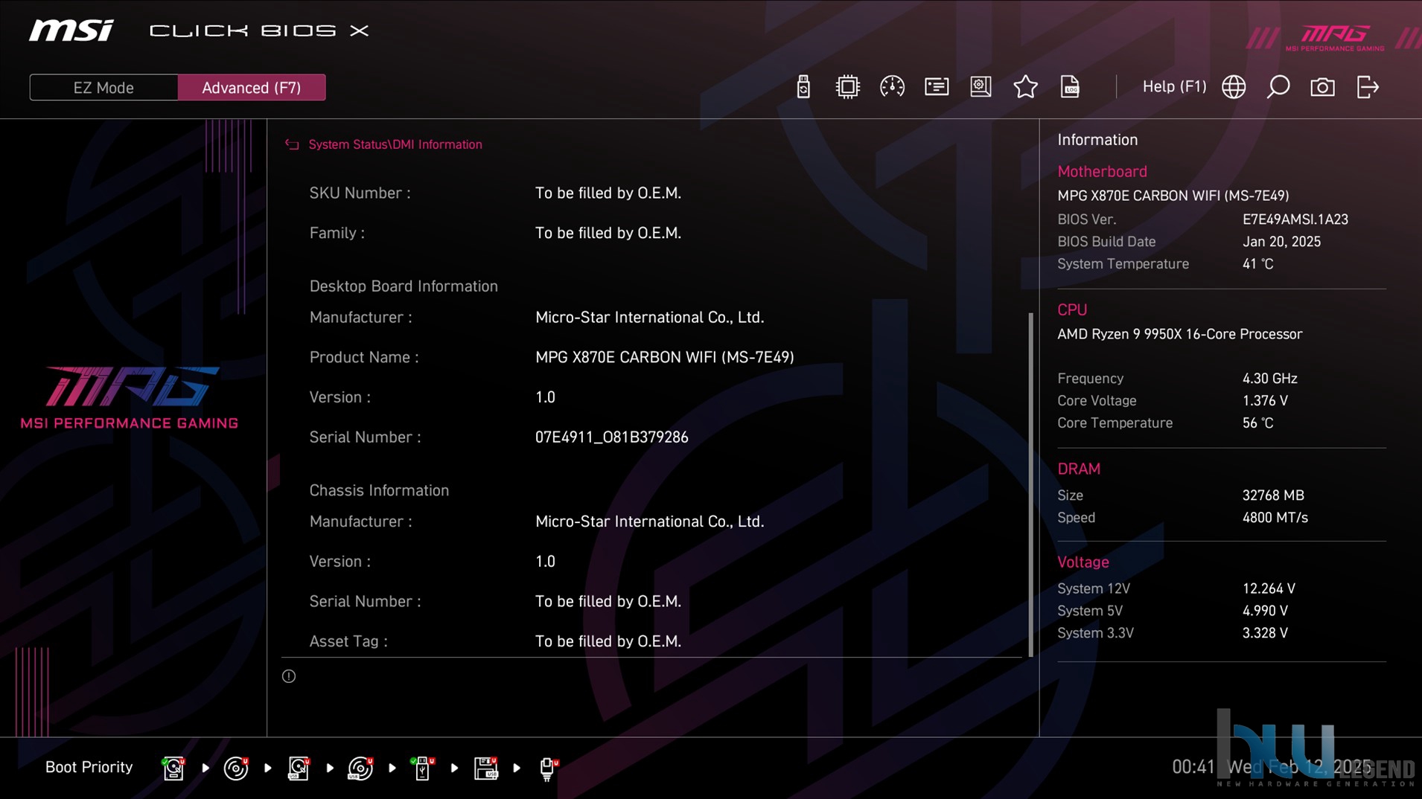Select the USB CD/DVD boot icon
The image size is (1422, 799).
click(361, 768)
